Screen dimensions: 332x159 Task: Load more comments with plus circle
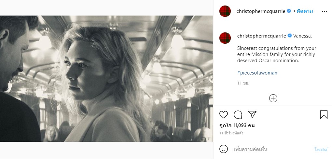pos(273,98)
